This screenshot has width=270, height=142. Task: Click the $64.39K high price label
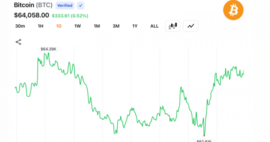(x=48, y=49)
